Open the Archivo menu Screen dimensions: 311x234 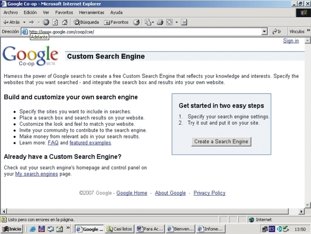(x=11, y=13)
